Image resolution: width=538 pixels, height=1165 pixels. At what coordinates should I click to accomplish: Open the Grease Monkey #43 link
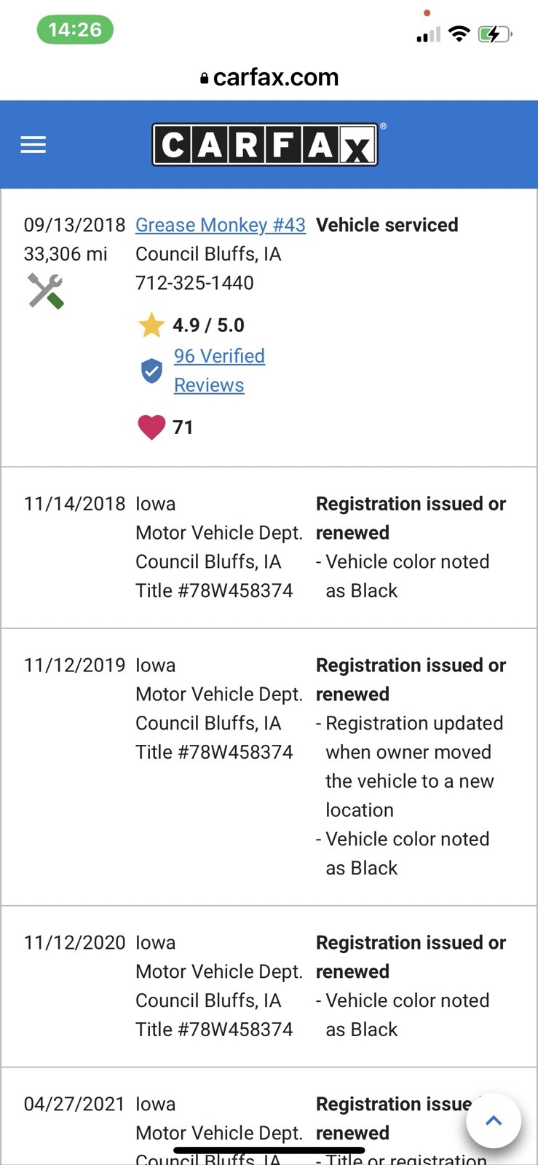(221, 225)
